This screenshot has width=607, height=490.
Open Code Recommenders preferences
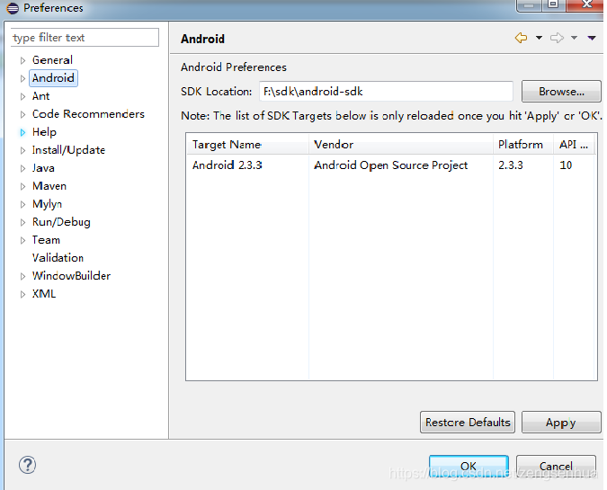88,114
